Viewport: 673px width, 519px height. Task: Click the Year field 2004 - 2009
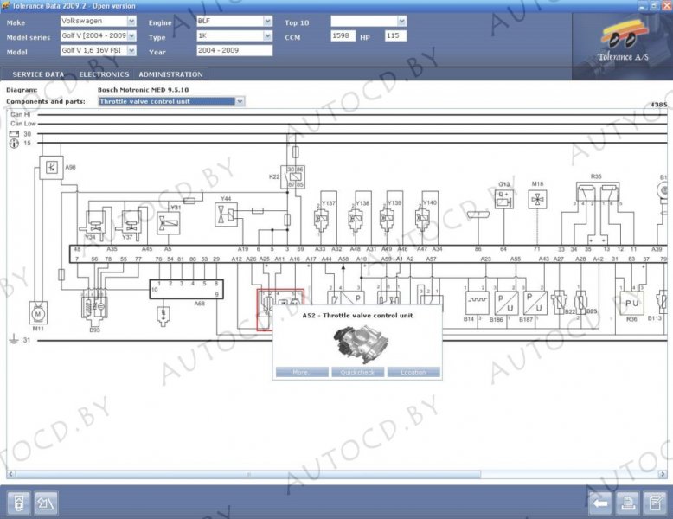(234, 50)
